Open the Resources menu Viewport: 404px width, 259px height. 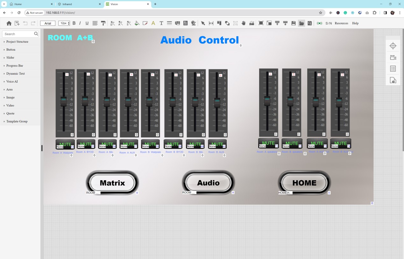(341, 23)
